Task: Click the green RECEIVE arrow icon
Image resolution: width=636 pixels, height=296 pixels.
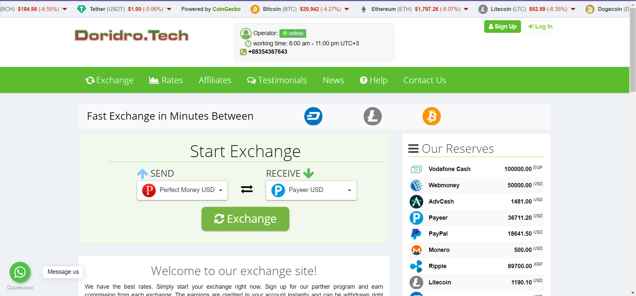Action: click(x=309, y=173)
